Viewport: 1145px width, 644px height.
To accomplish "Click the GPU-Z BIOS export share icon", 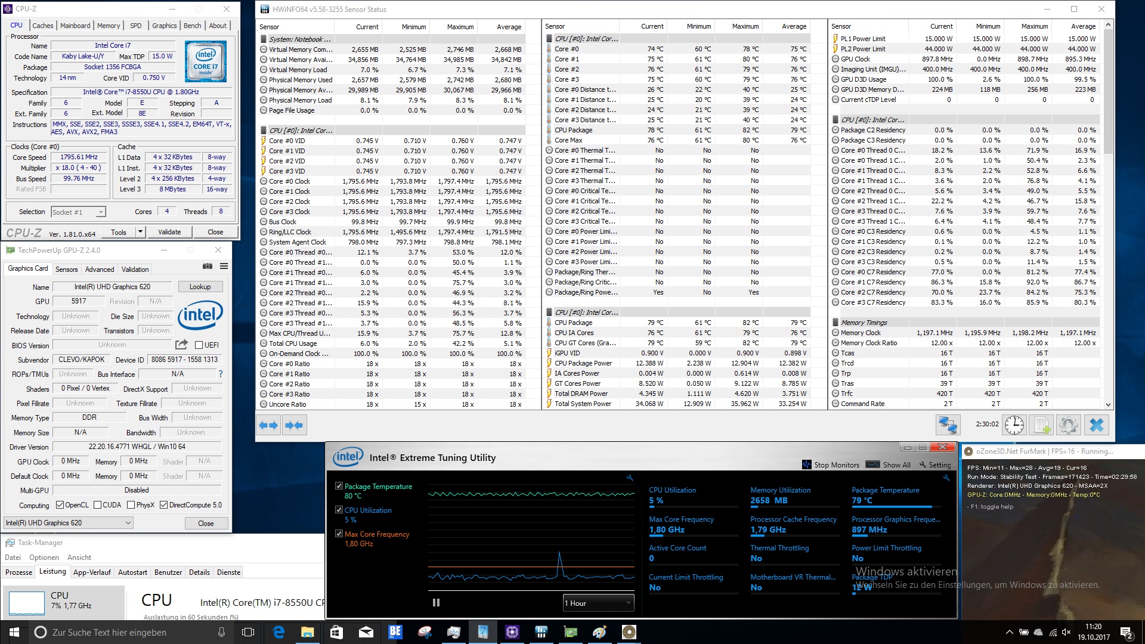I will click(x=181, y=345).
